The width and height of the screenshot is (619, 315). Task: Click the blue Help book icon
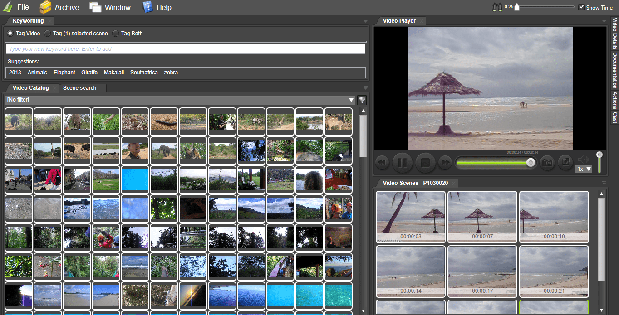[147, 7]
